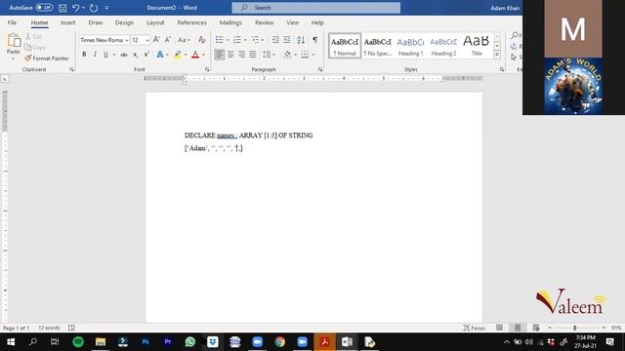The image size is (625, 351).
Task: Increase paragraph indent
Action: point(287,40)
